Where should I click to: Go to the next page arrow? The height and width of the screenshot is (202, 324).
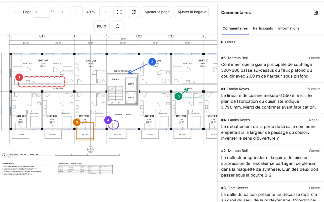(62, 12)
